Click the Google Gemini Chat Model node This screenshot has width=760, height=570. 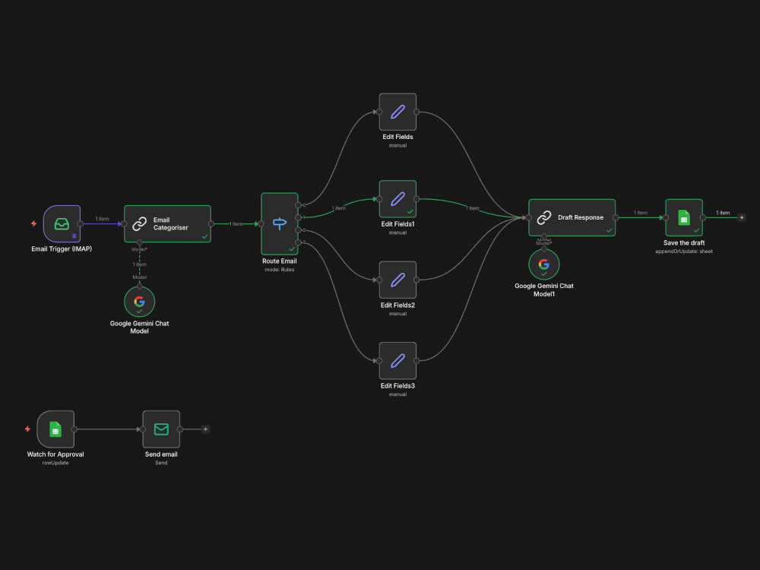[x=140, y=302]
